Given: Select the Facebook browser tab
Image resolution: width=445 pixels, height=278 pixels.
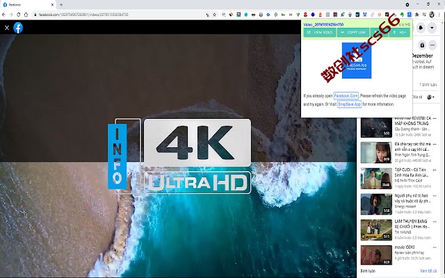Looking at the screenshot, I should pos(29,5).
